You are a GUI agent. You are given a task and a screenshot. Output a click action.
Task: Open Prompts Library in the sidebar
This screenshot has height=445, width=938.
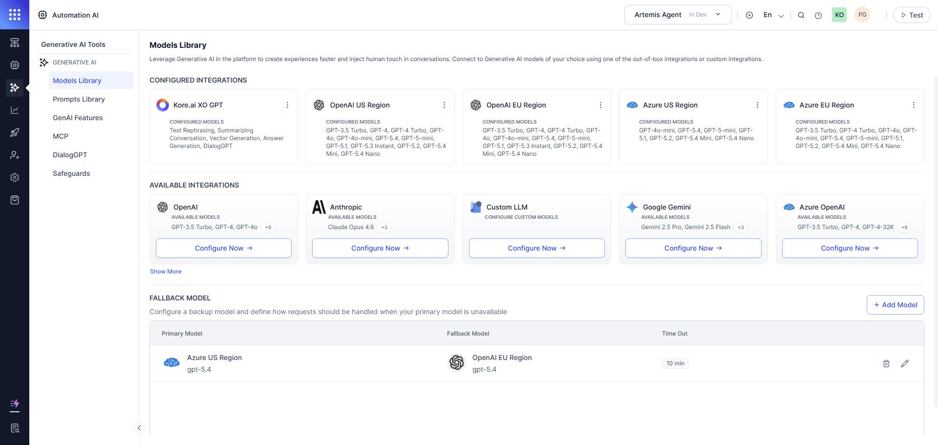tap(79, 99)
